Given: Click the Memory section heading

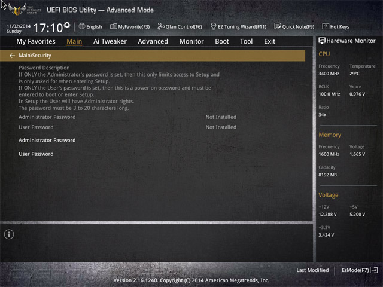Looking at the screenshot, I should (330, 135).
